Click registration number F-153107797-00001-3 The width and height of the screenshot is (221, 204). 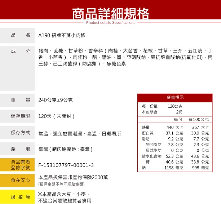(x=66, y=165)
